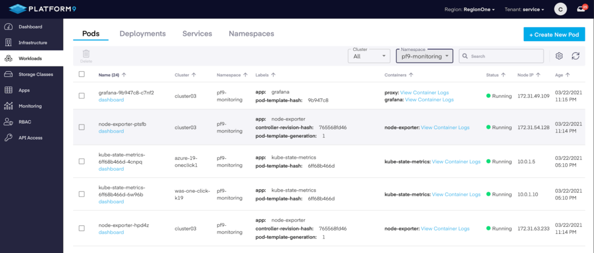The width and height of the screenshot is (594, 253).
Task: Click the Delete trash icon
Action: click(86, 54)
